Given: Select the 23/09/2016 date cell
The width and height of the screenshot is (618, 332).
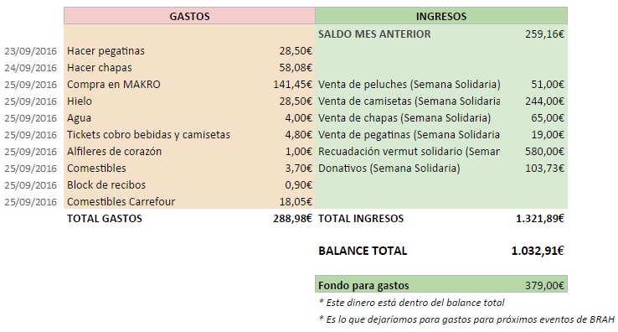Looking at the screenshot, I should pos(31,51).
